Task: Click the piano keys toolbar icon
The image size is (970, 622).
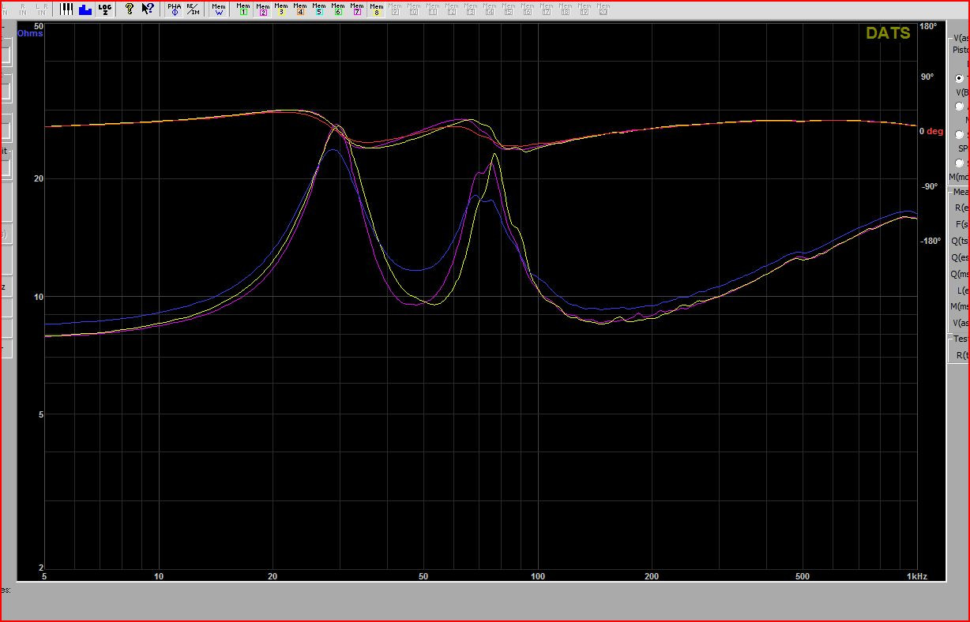Action: click(x=66, y=9)
